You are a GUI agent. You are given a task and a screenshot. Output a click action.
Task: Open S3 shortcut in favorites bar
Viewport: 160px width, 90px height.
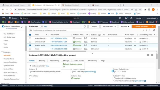click(4, 22)
